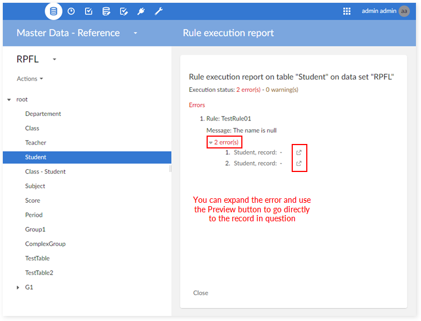Viewport: 421px width, 321px height.
Task: Open the clock history icon in top bar
Action: click(71, 11)
